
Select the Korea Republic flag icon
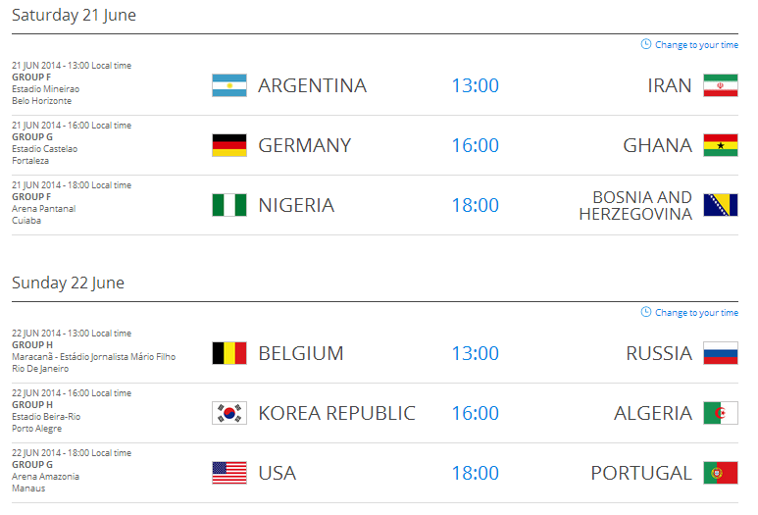(x=229, y=413)
